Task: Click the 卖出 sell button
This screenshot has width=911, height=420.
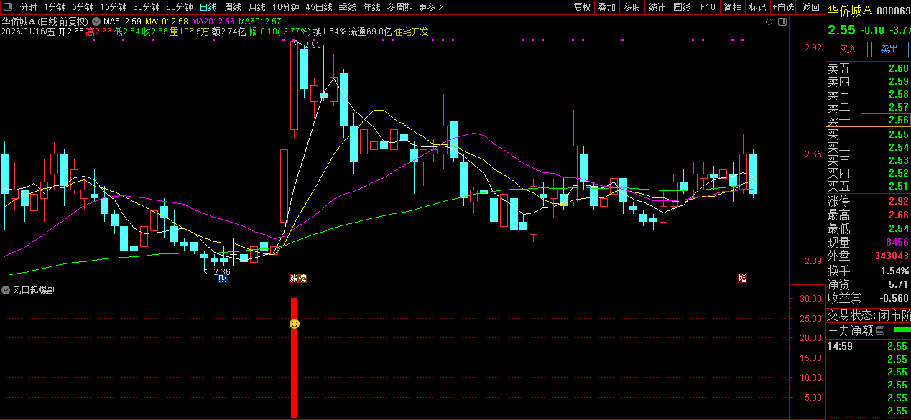Action: point(889,49)
